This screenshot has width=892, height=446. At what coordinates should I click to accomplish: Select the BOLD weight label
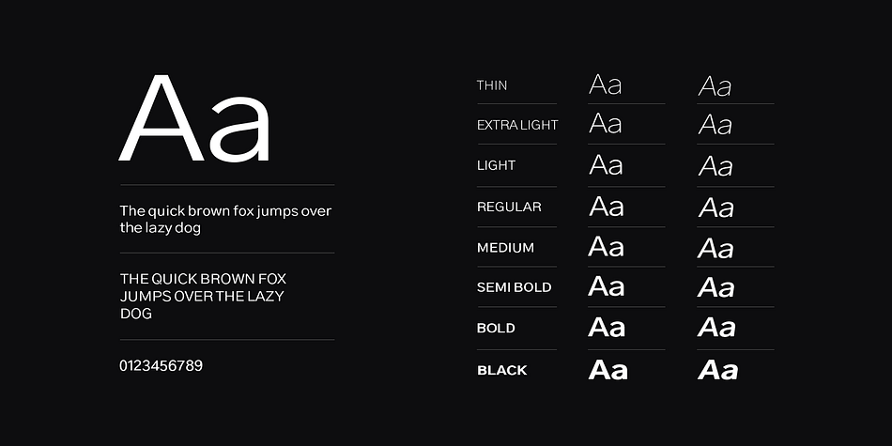[x=496, y=329]
